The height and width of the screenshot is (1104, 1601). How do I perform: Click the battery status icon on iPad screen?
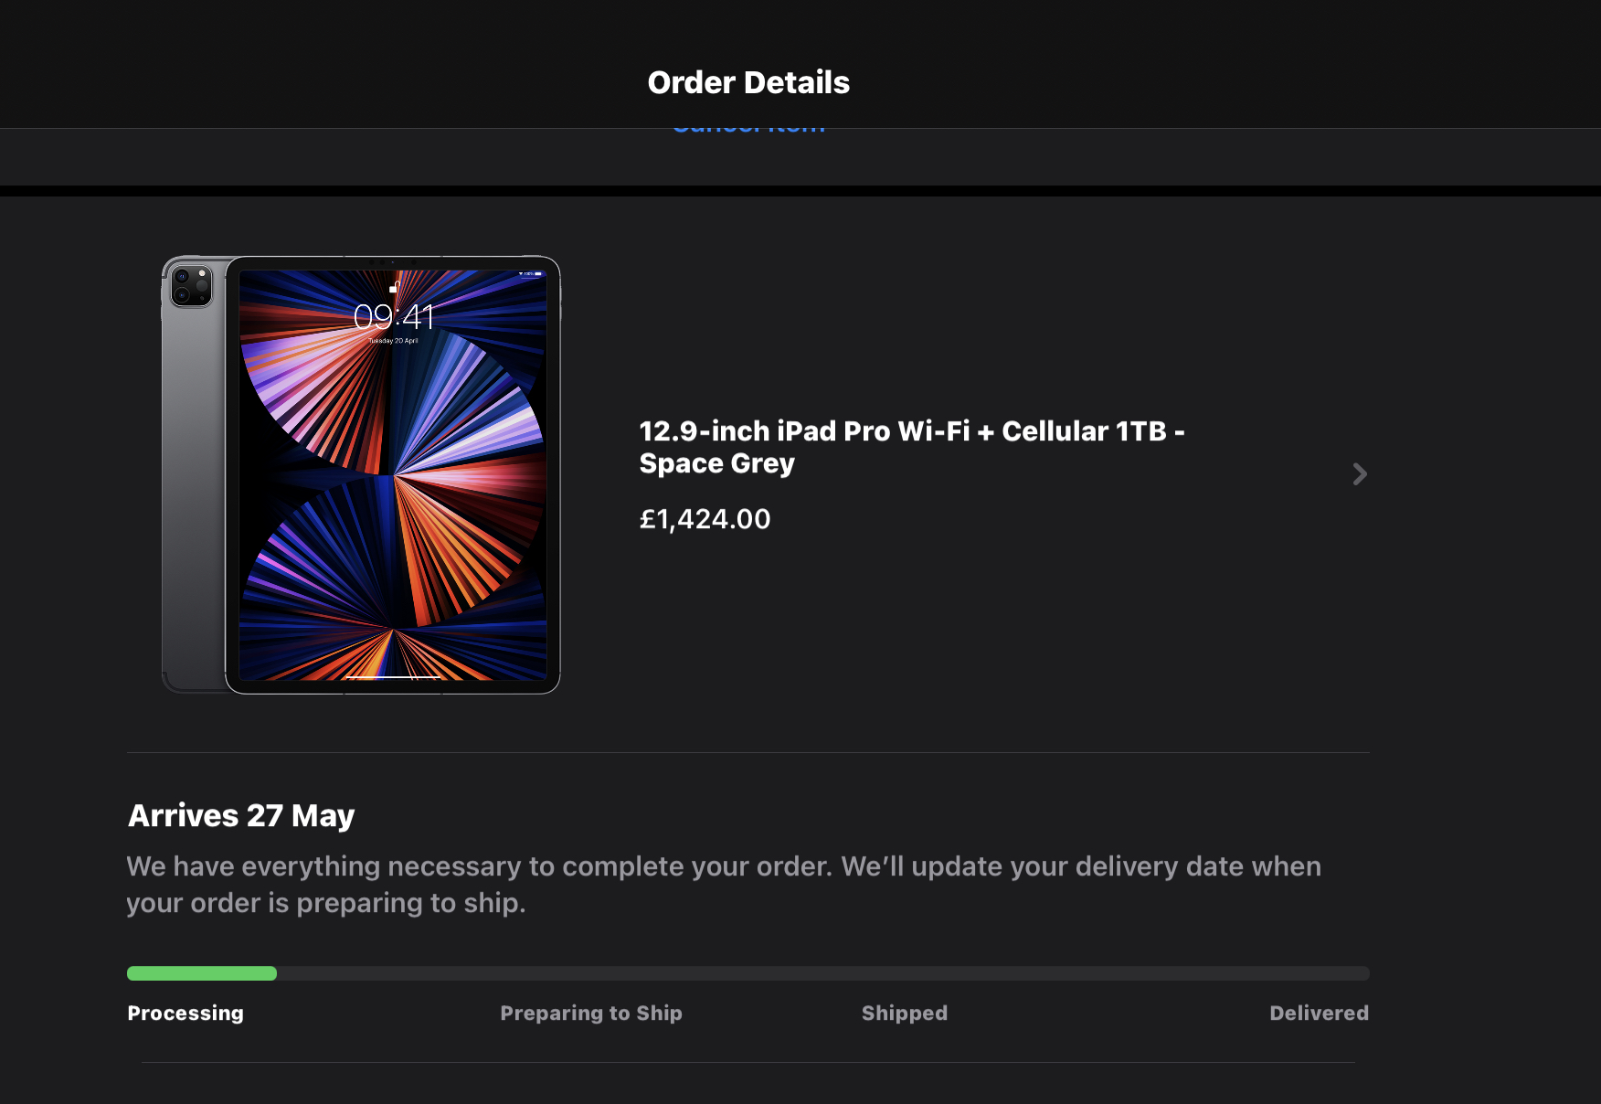(x=537, y=273)
